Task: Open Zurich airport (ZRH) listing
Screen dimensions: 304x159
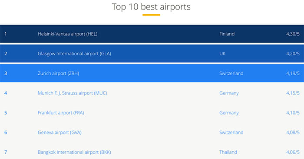Action: click(58, 73)
